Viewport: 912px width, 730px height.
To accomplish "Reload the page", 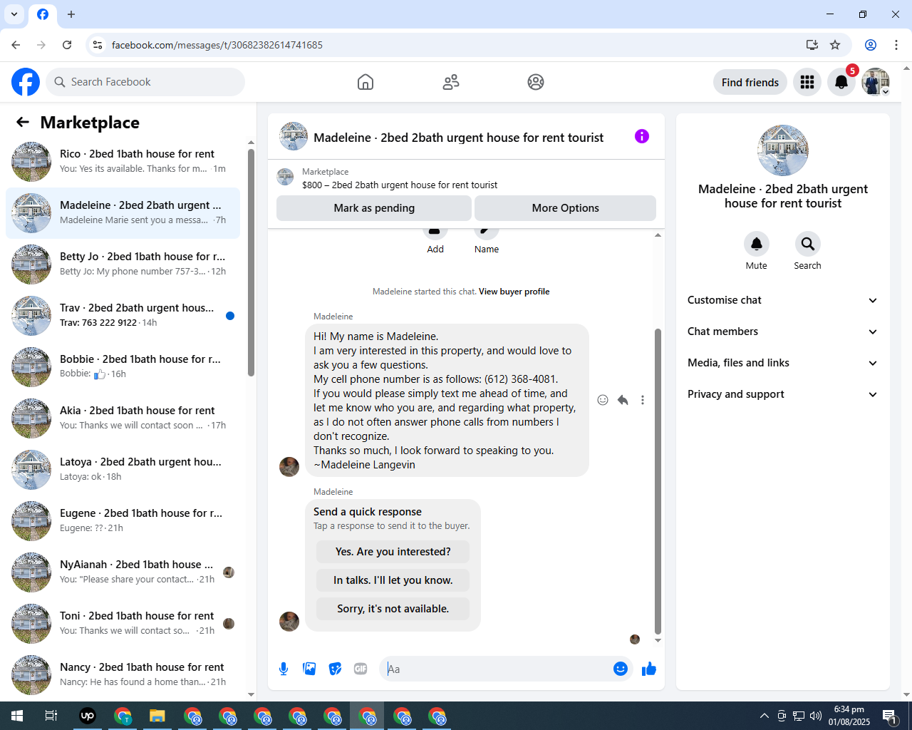I will pos(67,45).
